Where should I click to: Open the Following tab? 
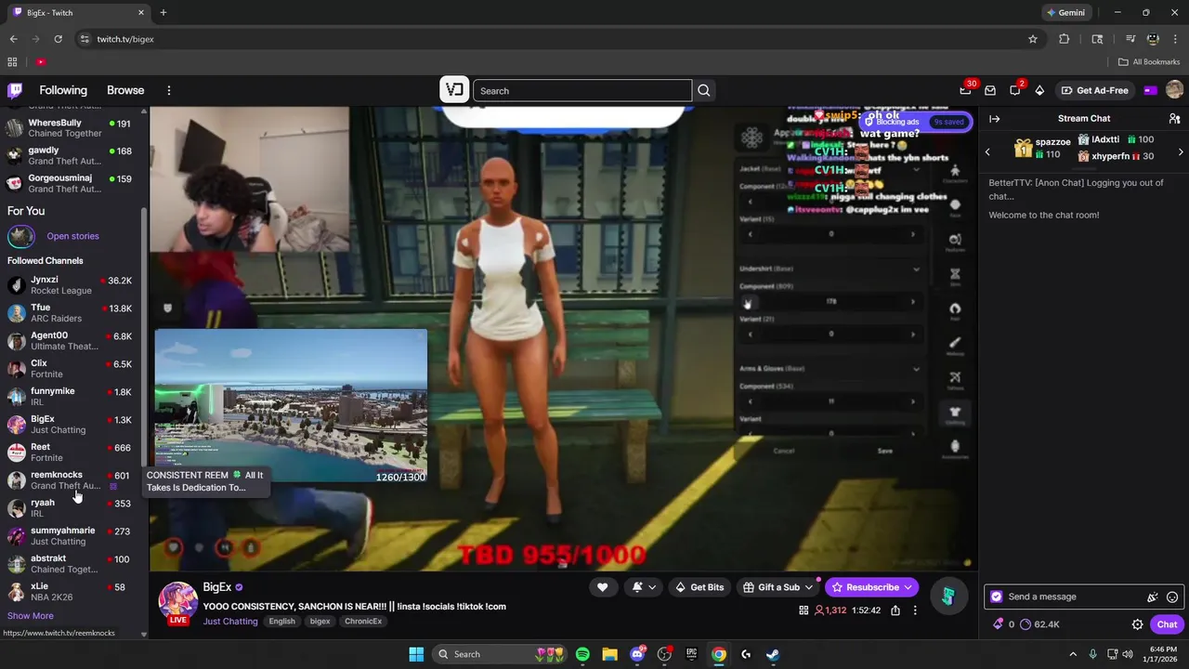pyautogui.click(x=63, y=90)
